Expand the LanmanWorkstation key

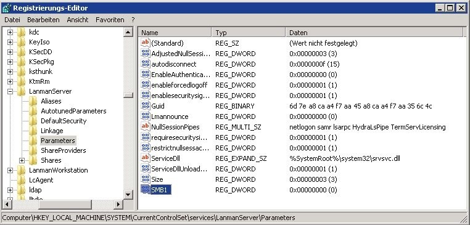tap(10, 171)
